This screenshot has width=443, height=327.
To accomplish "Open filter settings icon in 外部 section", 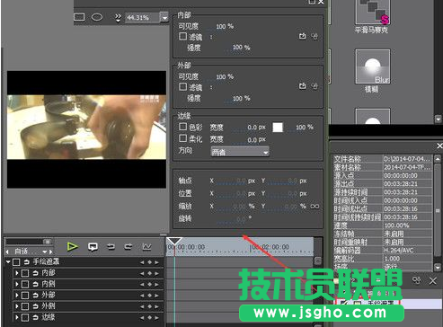I will [x=315, y=86].
